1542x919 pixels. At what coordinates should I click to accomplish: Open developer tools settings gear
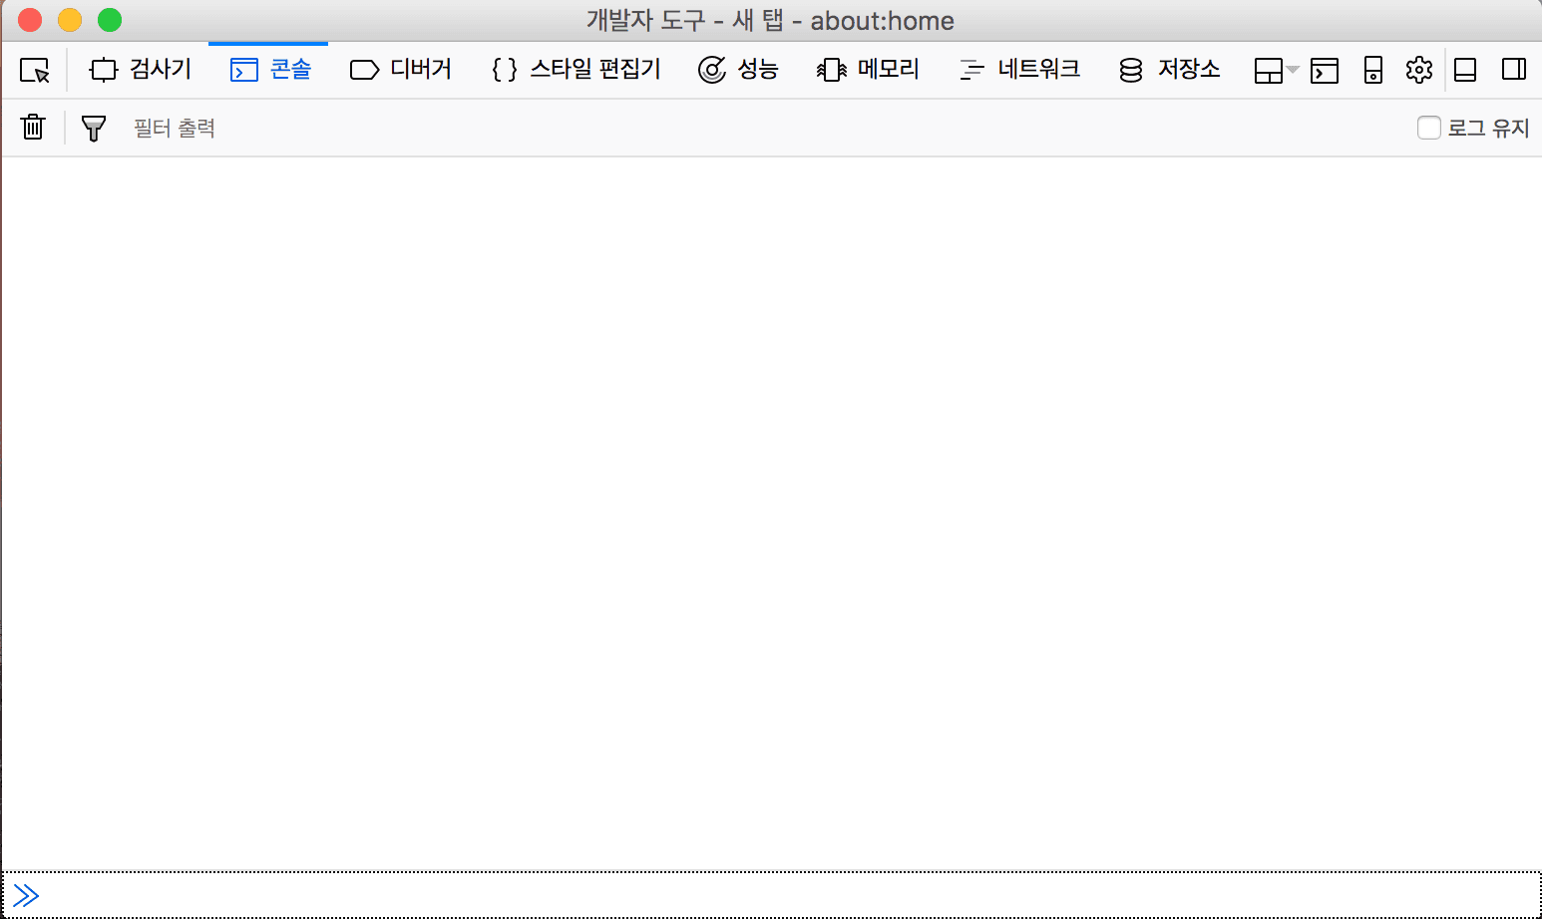pos(1418,70)
